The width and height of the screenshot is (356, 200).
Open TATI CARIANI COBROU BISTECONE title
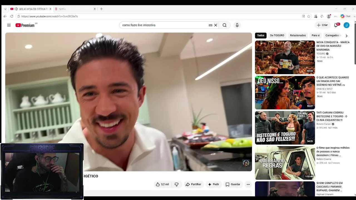click(332, 116)
